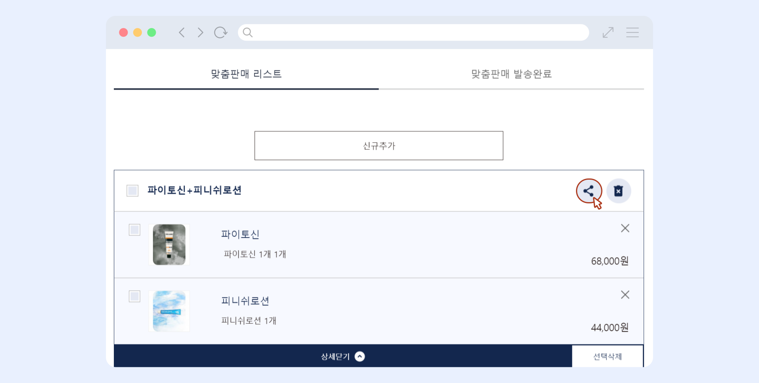Click the trash delete icon

[618, 191]
